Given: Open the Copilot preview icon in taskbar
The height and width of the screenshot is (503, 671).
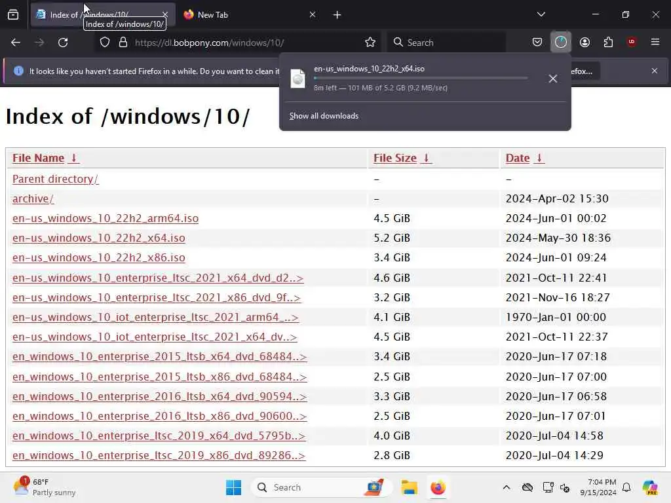Looking at the screenshot, I should (650, 487).
